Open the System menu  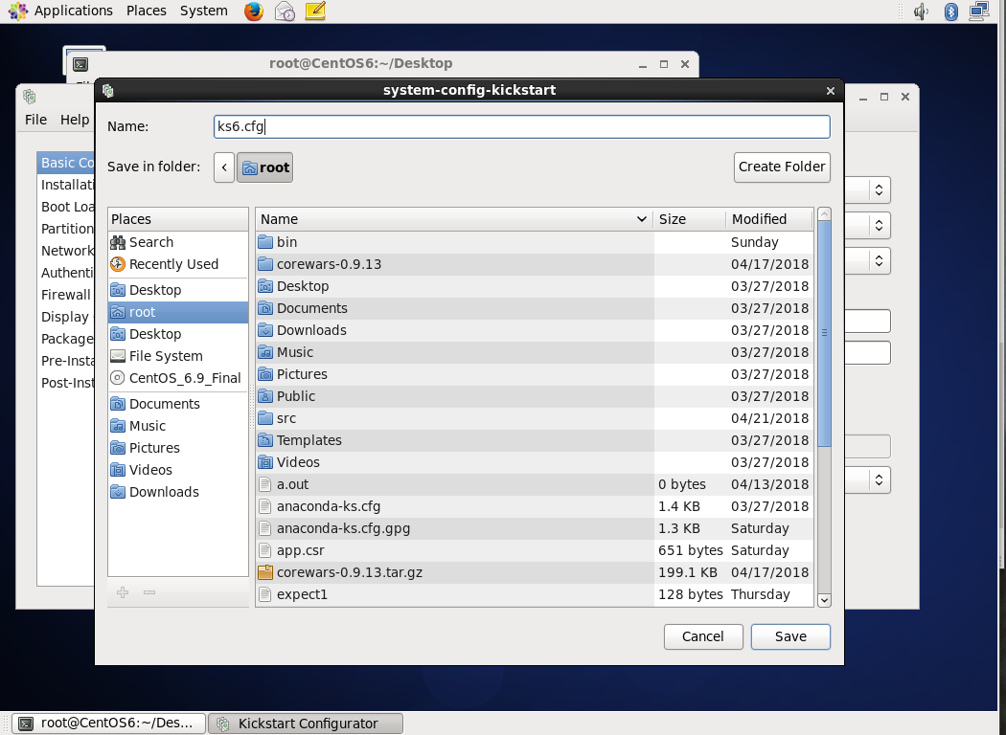(203, 11)
